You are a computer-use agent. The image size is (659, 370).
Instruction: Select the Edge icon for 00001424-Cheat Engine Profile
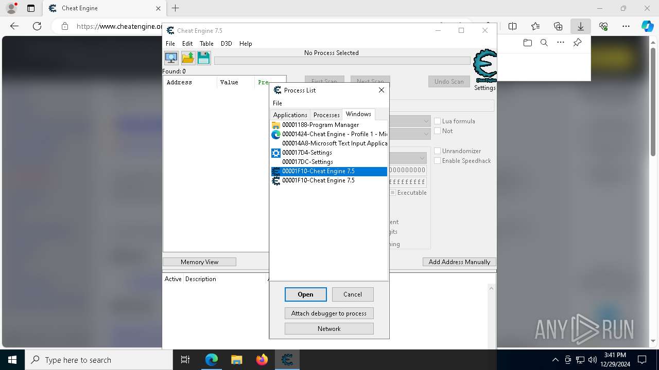tap(276, 134)
